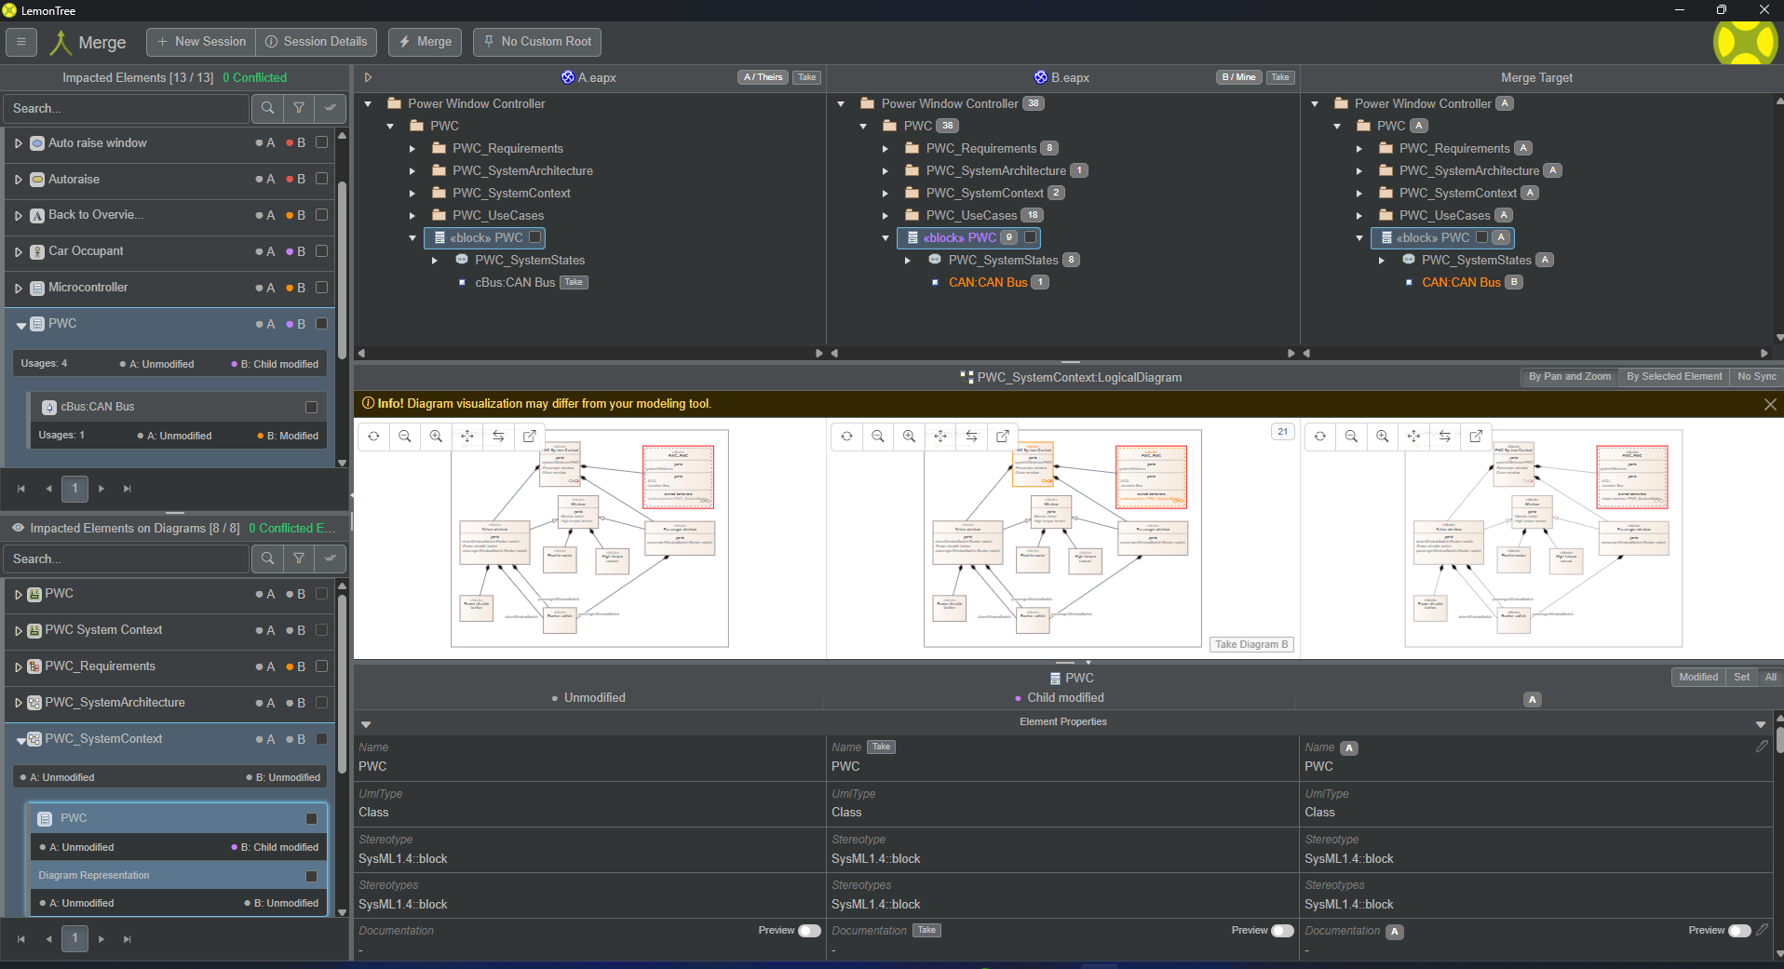Click the Take Diagram B button
This screenshot has width=1784, height=969.
coord(1251,644)
